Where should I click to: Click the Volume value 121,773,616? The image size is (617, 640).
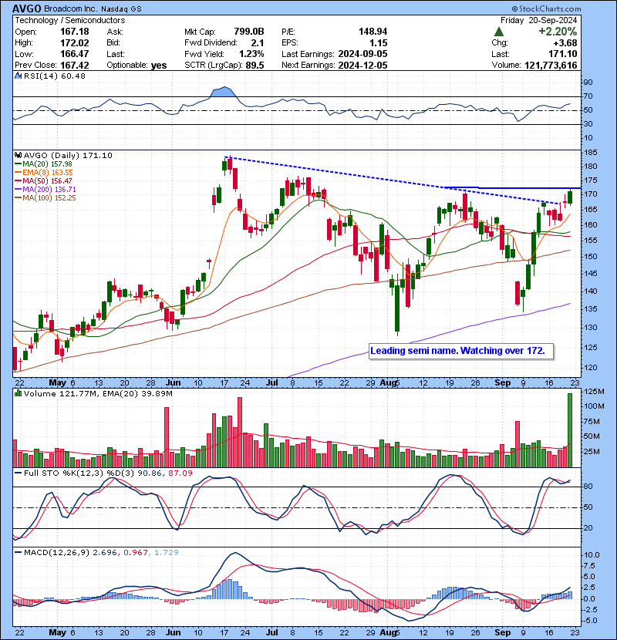(551, 66)
